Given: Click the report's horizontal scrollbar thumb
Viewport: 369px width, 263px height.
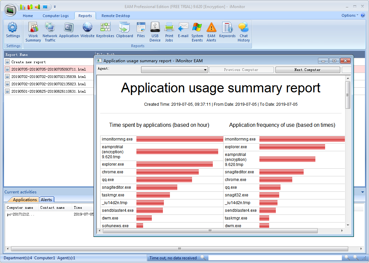Looking at the screenshot, I should [x=210, y=231].
